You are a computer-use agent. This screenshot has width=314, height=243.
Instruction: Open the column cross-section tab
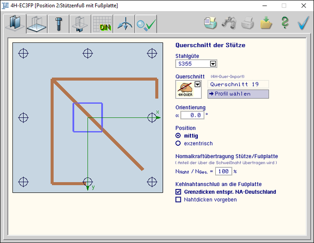pos(15,24)
